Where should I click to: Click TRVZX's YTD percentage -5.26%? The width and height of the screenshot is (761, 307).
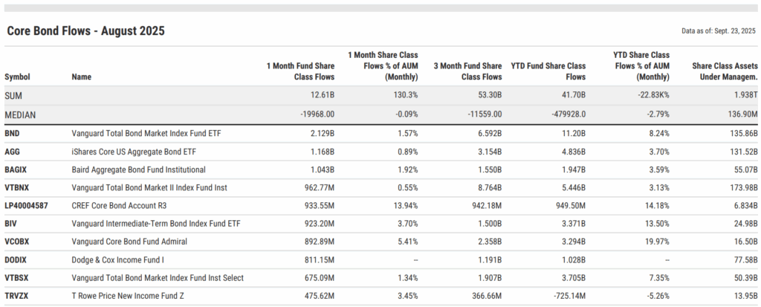coord(658,296)
